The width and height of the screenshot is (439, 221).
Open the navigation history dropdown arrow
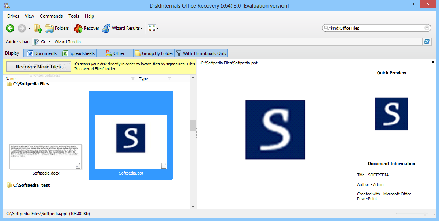pyautogui.click(x=30, y=29)
